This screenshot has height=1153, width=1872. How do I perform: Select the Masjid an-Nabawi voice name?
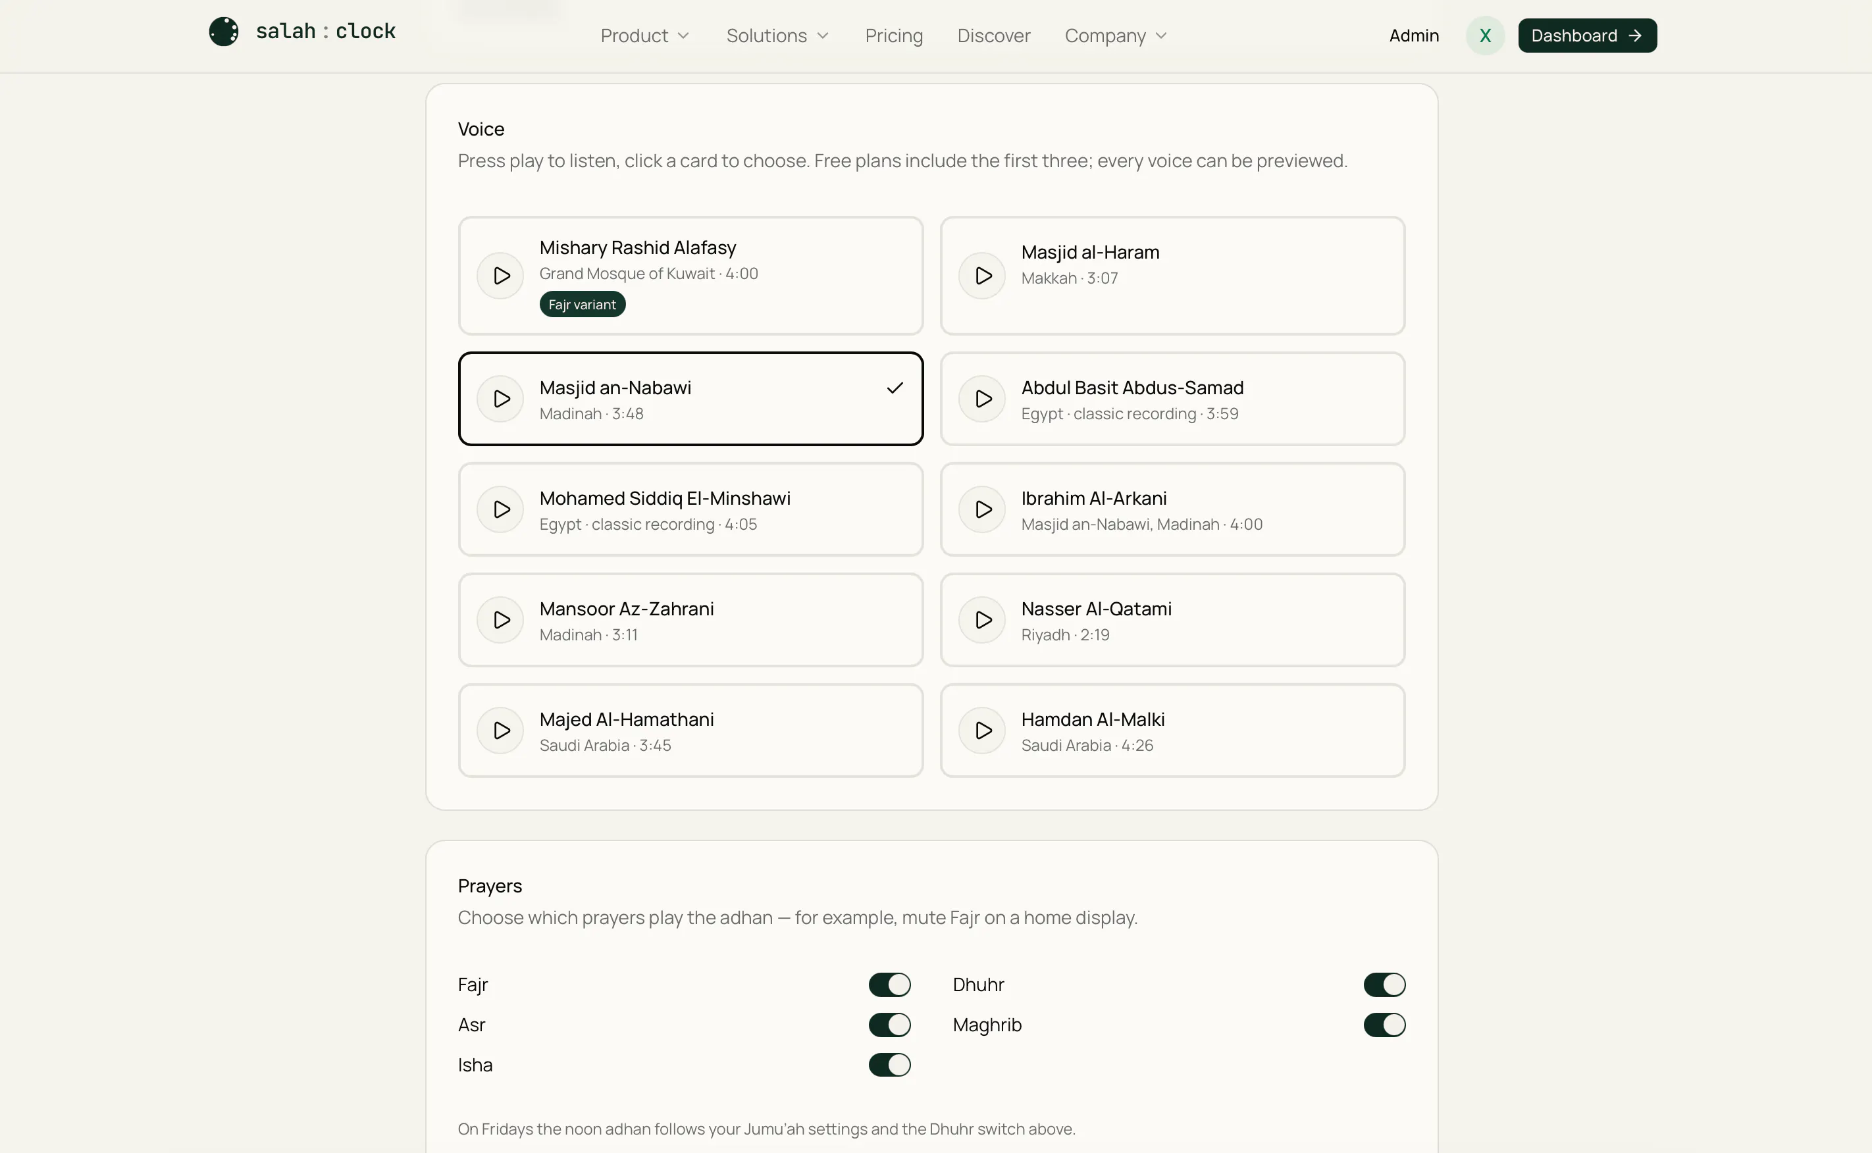click(x=615, y=388)
